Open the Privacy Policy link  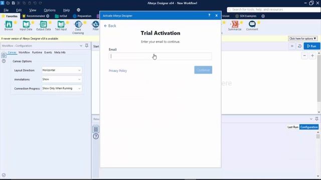point(118,70)
